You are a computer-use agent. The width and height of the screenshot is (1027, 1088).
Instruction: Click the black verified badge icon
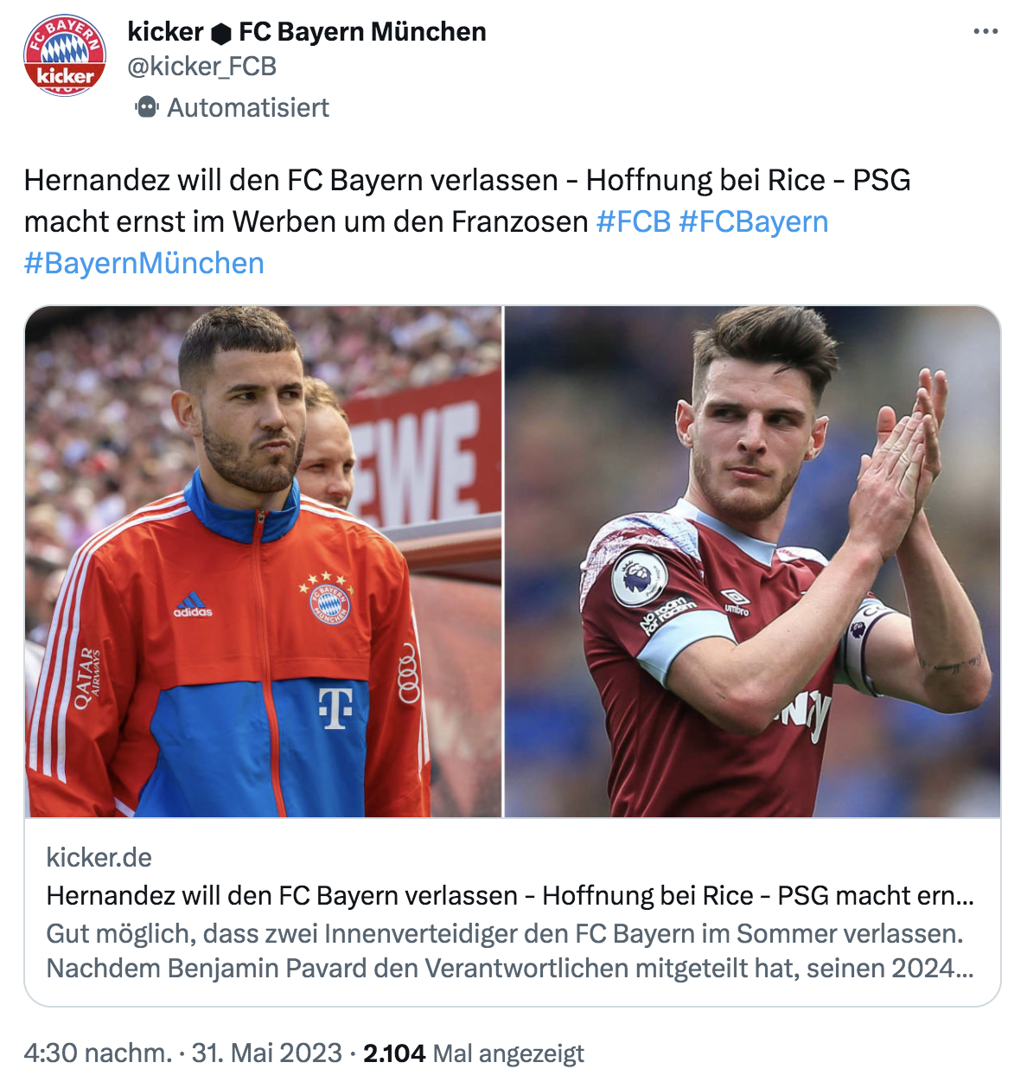tap(221, 33)
